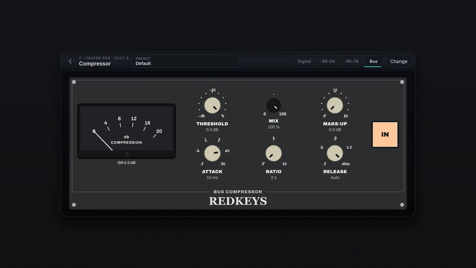476x268 pixels.
Task: Choose the Bus compressor tab
Action: [x=373, y=61]
